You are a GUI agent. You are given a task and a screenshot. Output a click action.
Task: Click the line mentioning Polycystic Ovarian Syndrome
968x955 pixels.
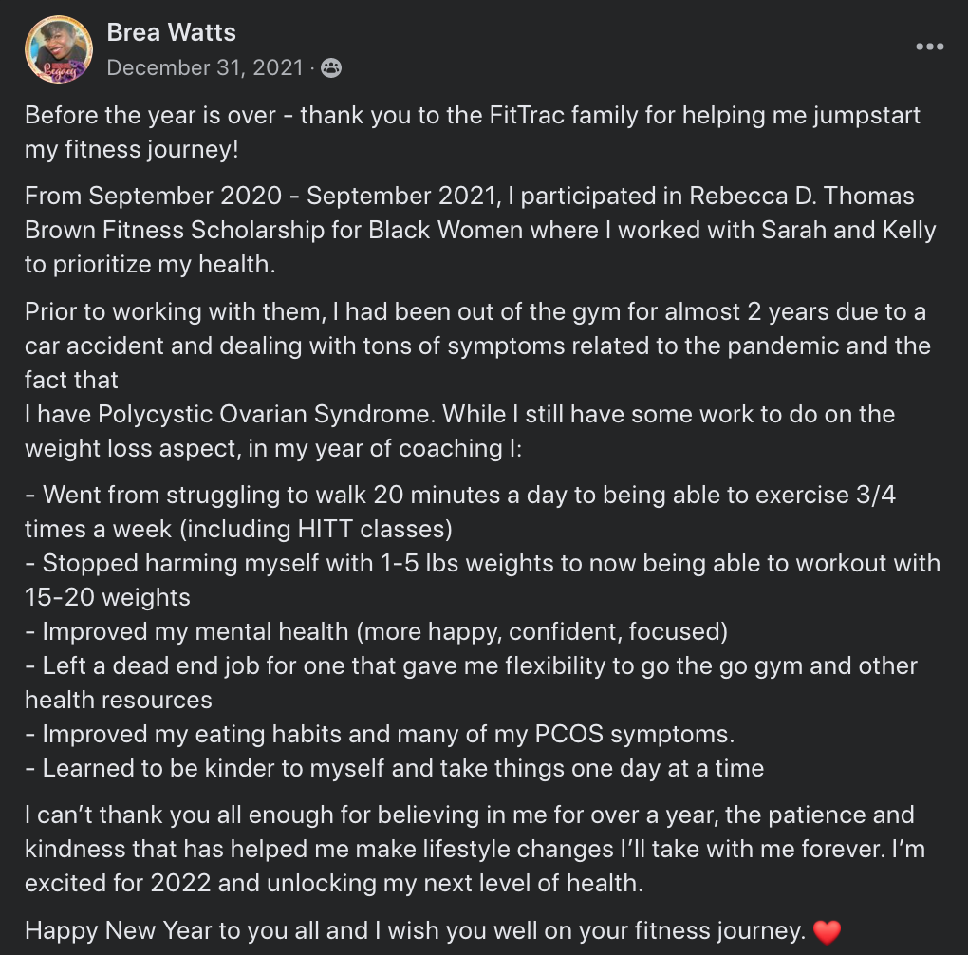click(460, 415)
